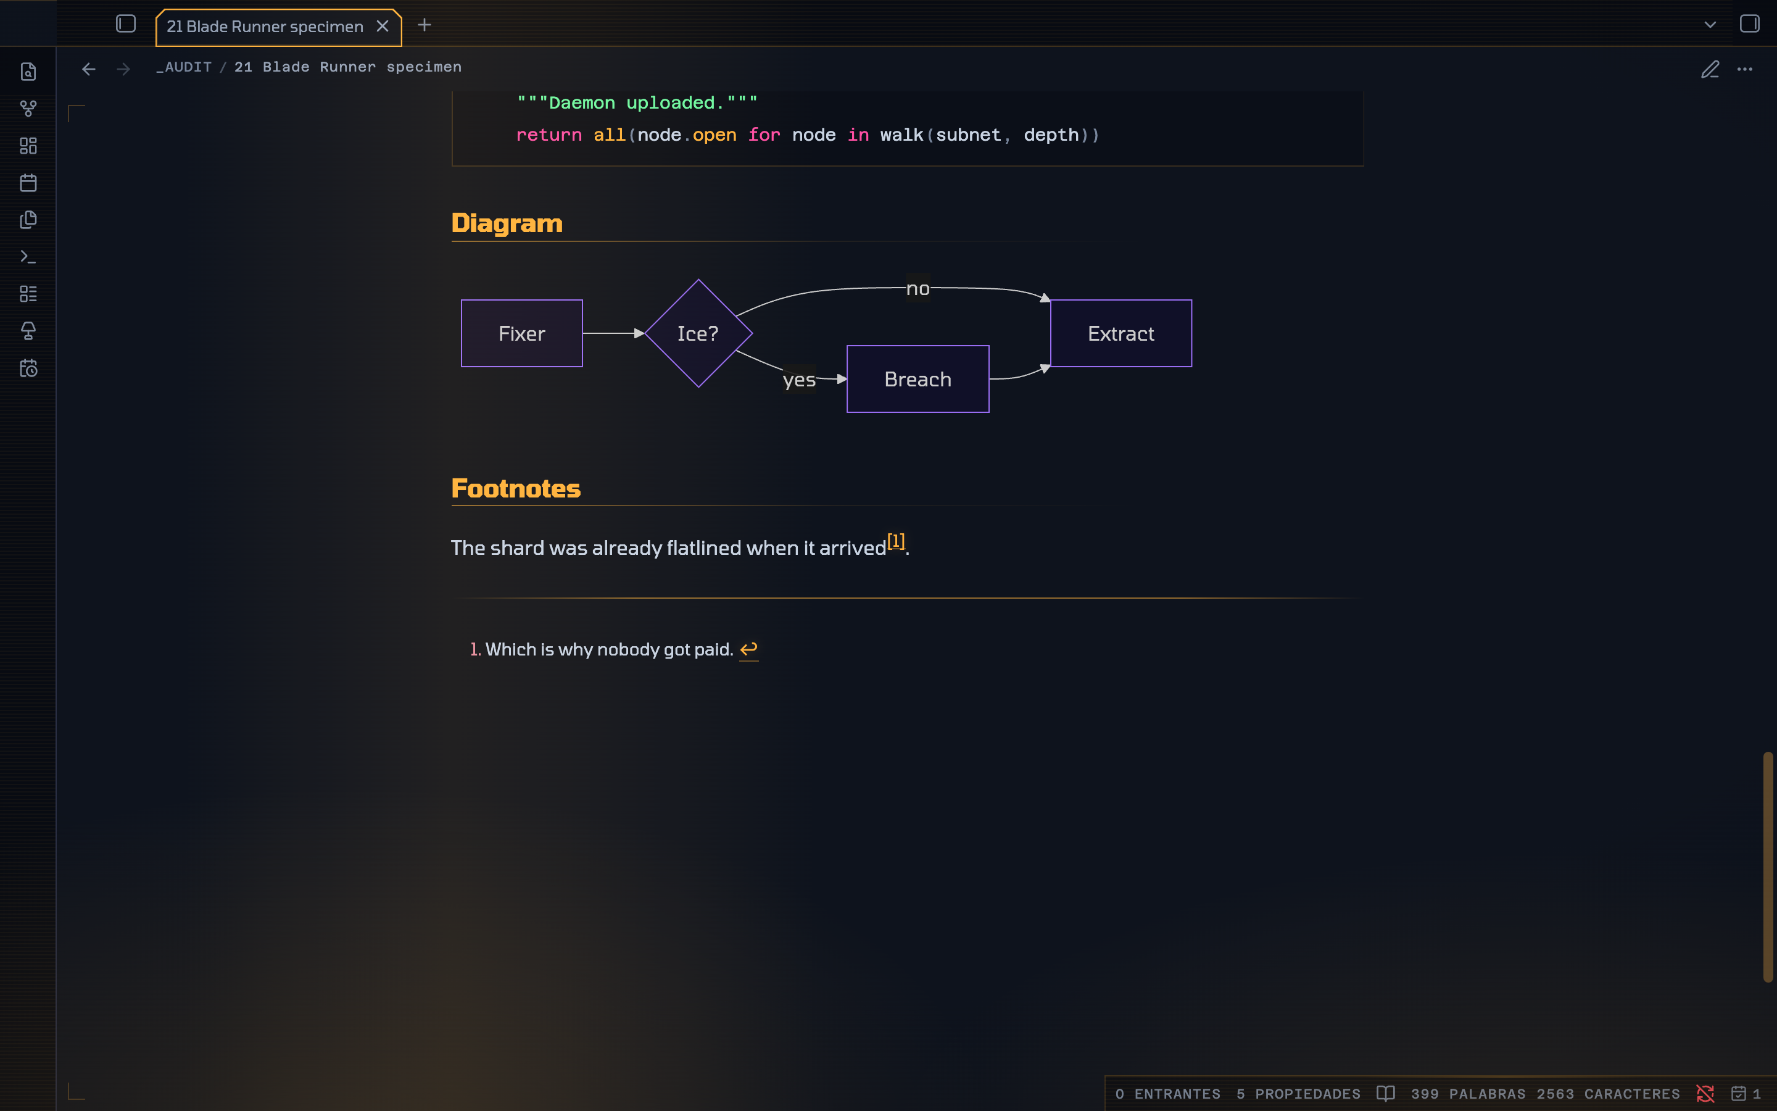This screenshot has width=1777, height=1111.
Task: Click the footnote back-reference arrow
Action: pos(748,649)
